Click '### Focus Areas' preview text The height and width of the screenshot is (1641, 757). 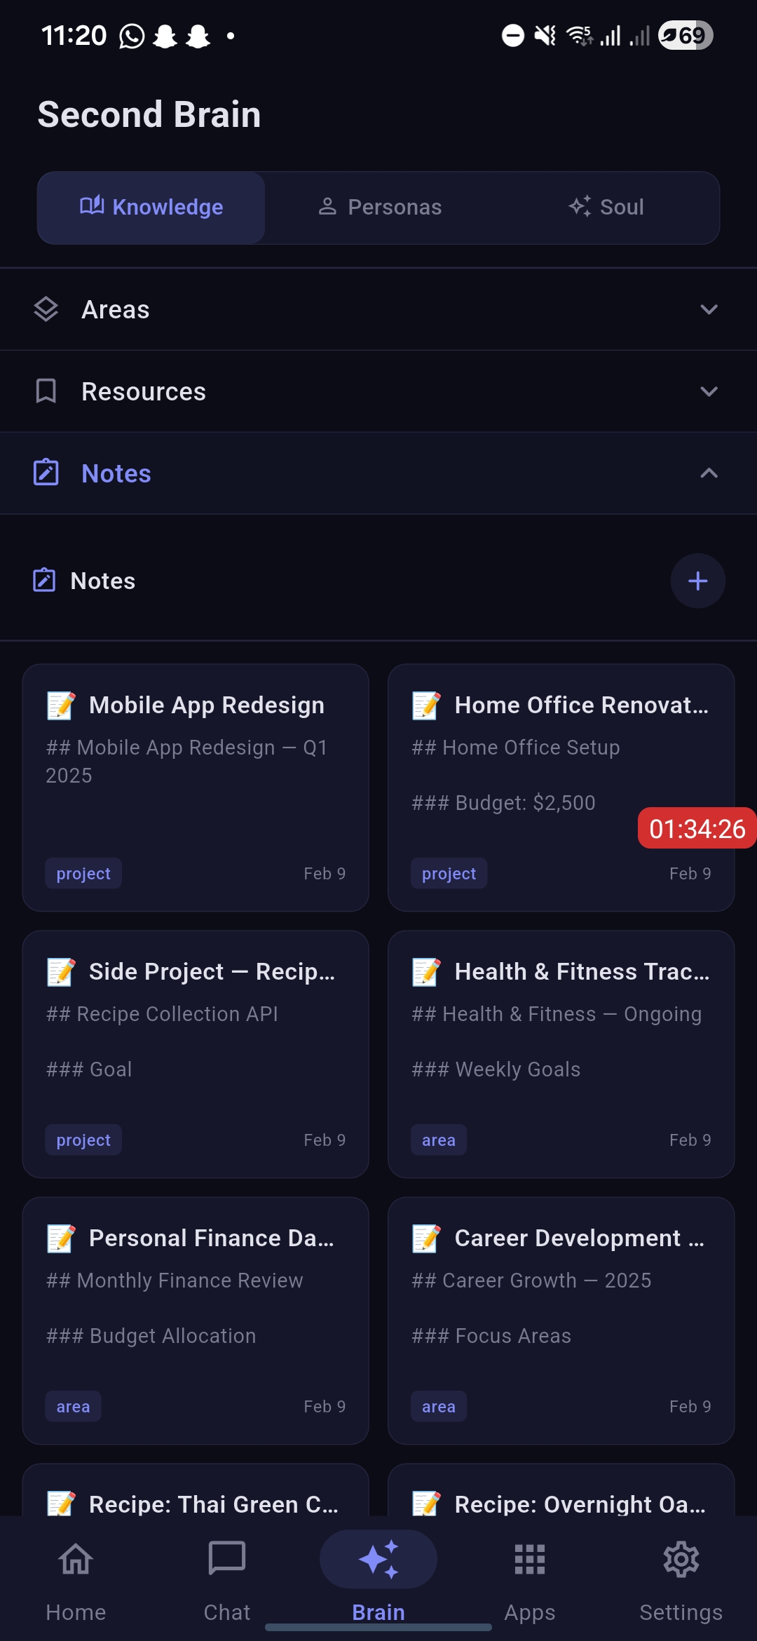pyautogui.click(x=491, y=1336)
